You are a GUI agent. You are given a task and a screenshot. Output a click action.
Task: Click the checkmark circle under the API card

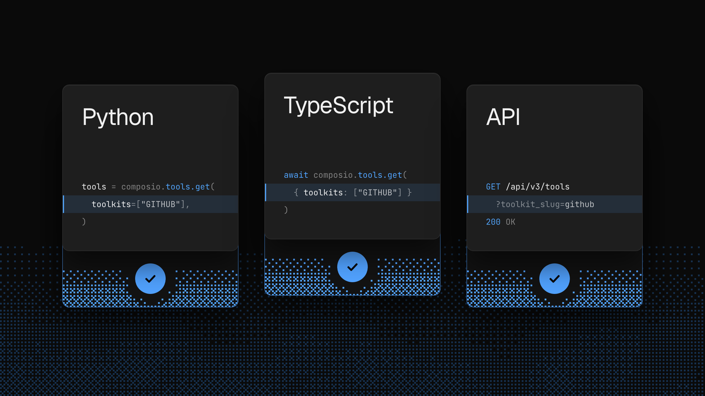pos(554,278)
